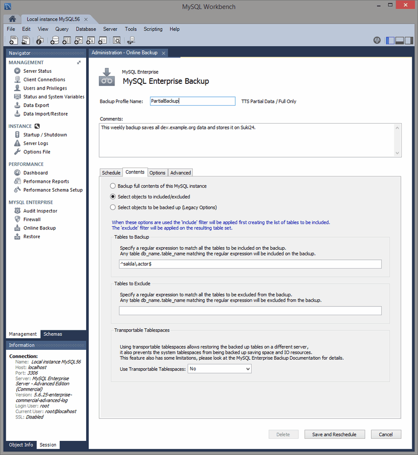Show the Object Info tab
The height and width of the screenshot is (455, 418).
click(21, 445)
